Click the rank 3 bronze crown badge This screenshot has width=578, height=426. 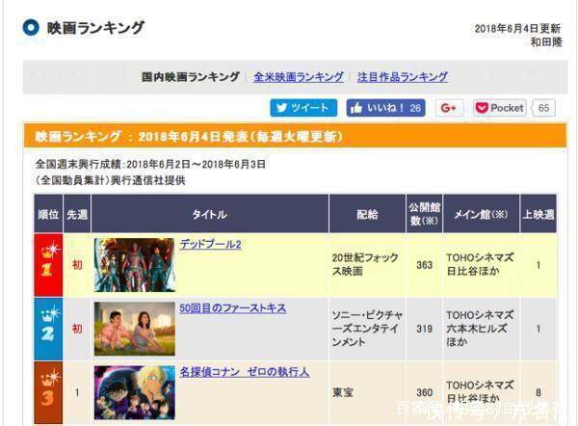pos(48,392)
